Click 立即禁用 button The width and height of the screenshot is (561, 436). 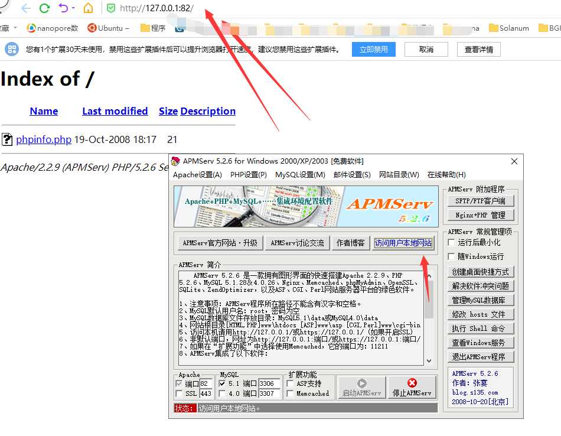click(x=374, y=50)
